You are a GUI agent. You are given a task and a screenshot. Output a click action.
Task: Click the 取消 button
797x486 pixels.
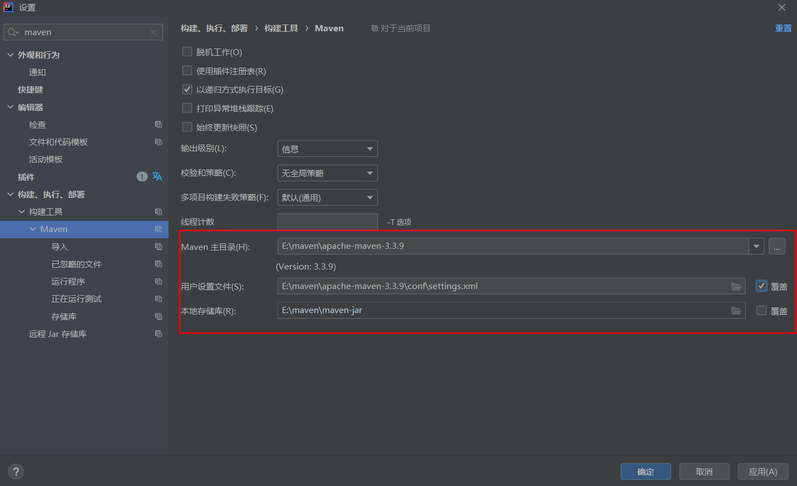click(x=704, y=471)
